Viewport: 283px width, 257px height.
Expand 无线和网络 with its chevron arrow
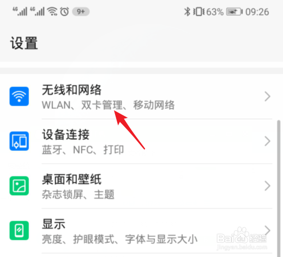point(268,96)
